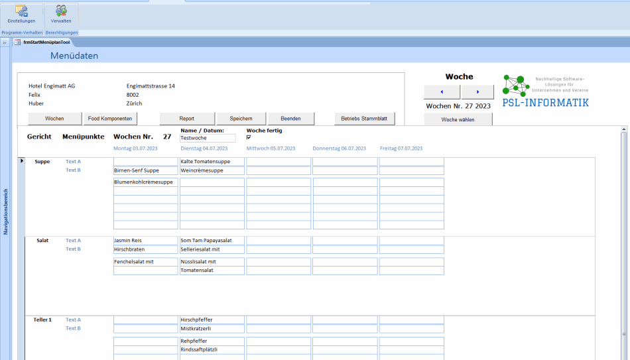The width and height of the screenshot is (630, 360).
Task: Go to next week arrow
Action: (x=477, y=92)
